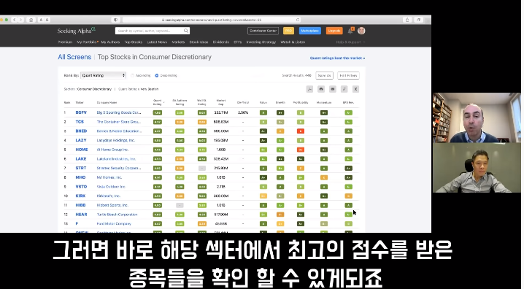Open the Investing Strategy menu
This screenshot has height=289, width=524.
261,42
